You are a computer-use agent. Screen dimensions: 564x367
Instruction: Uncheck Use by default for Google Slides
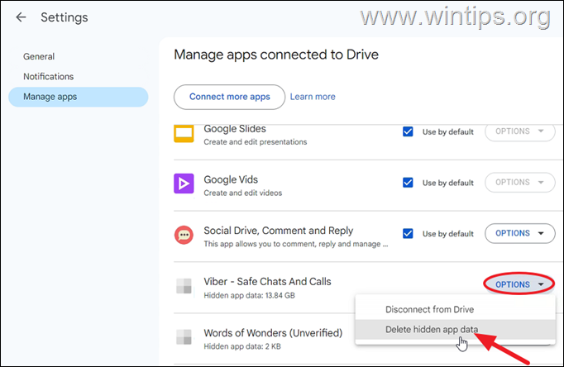click(x=408, y=131)
